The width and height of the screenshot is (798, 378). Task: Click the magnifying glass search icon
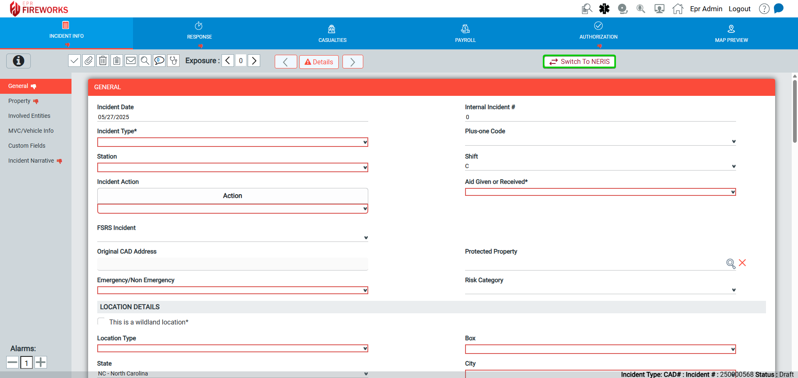145,61
